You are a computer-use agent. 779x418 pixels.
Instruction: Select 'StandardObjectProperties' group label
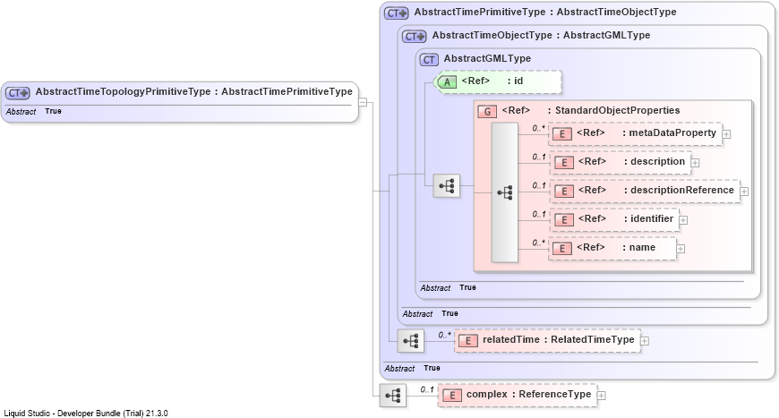pyautogui.click(x=617, y=110)
